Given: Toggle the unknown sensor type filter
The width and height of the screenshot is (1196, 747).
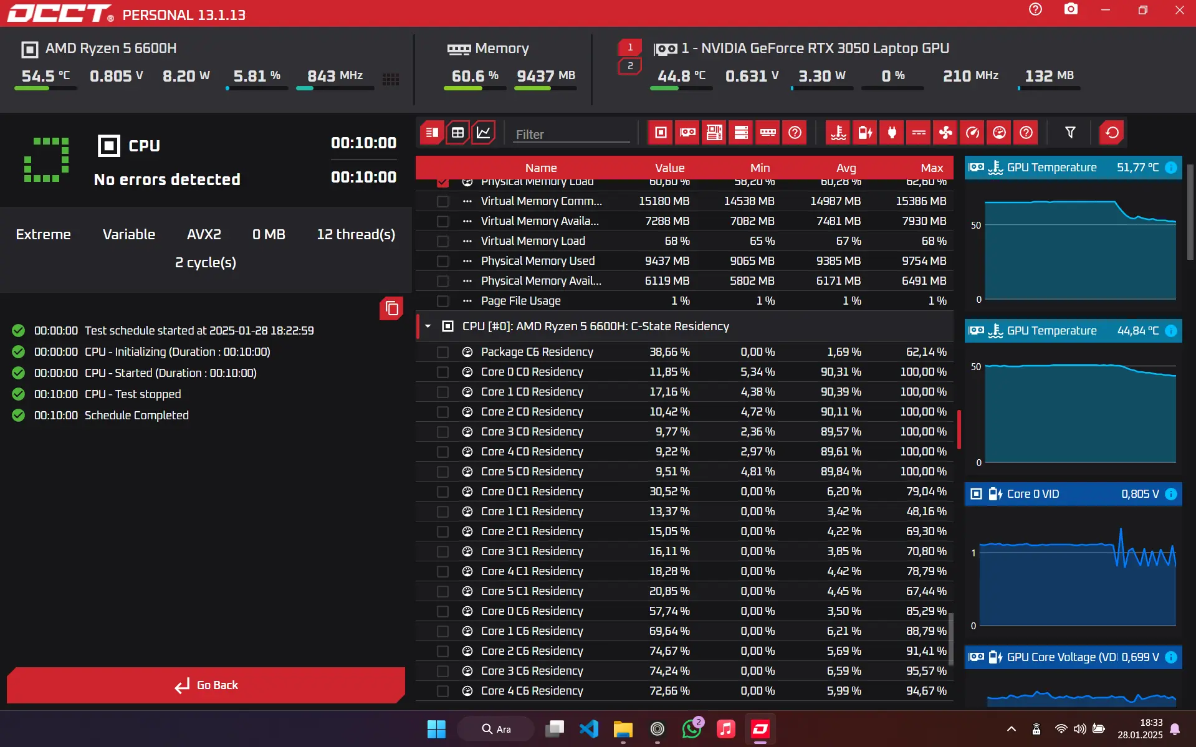Looking at the screenshot, I should [x=1026, y=133].
